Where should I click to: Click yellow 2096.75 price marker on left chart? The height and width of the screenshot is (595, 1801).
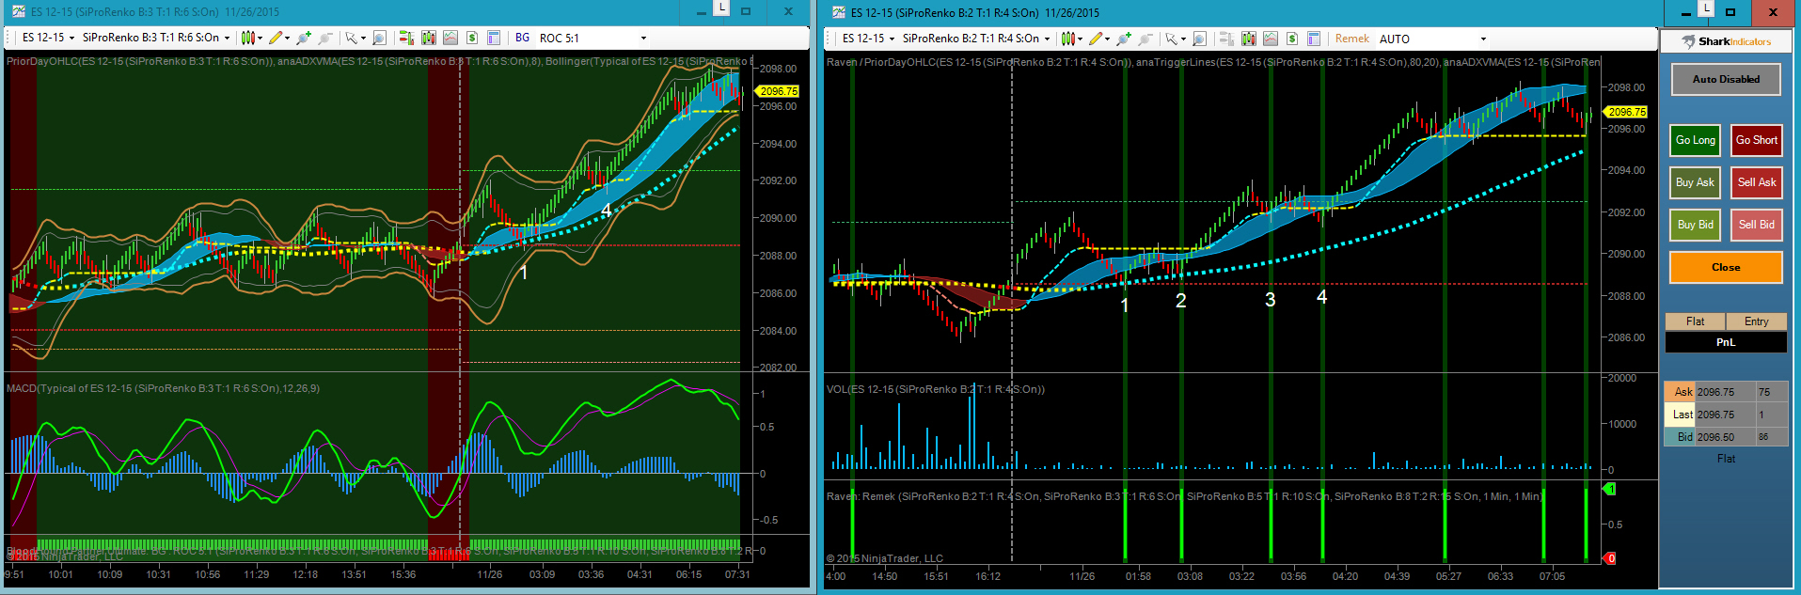[779, 91]
